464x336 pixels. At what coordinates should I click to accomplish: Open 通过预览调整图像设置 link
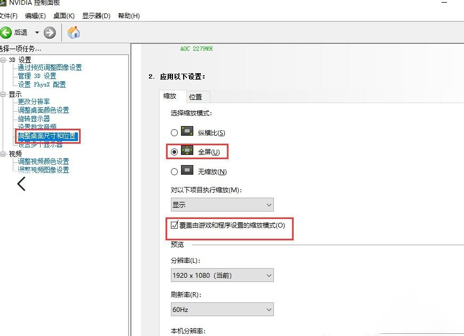50,67
